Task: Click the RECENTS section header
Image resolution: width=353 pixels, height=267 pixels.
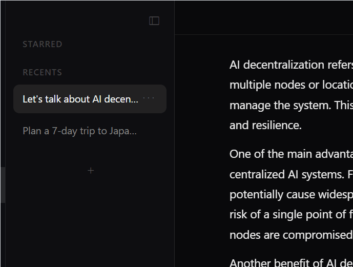Action: pos(43,73)
